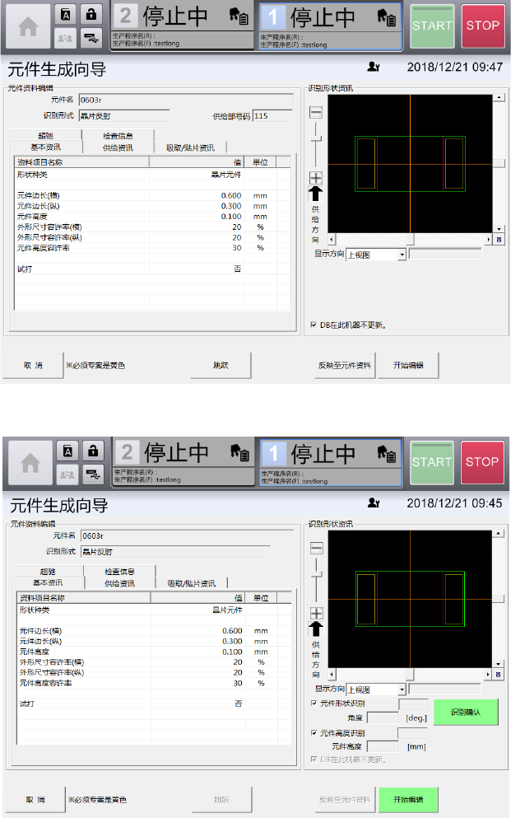Go home in the 09:47 screen
The height and width of the screenshot is (818, 511).
pos(28,26)
